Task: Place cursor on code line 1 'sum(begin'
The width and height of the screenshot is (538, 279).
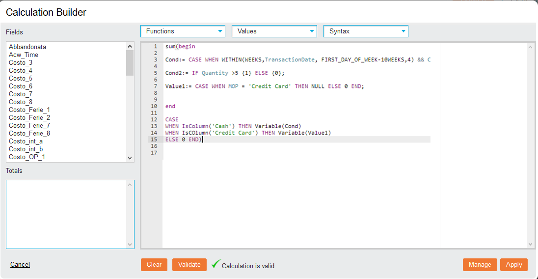Action: pyautogui.click(x=180, y=46)
